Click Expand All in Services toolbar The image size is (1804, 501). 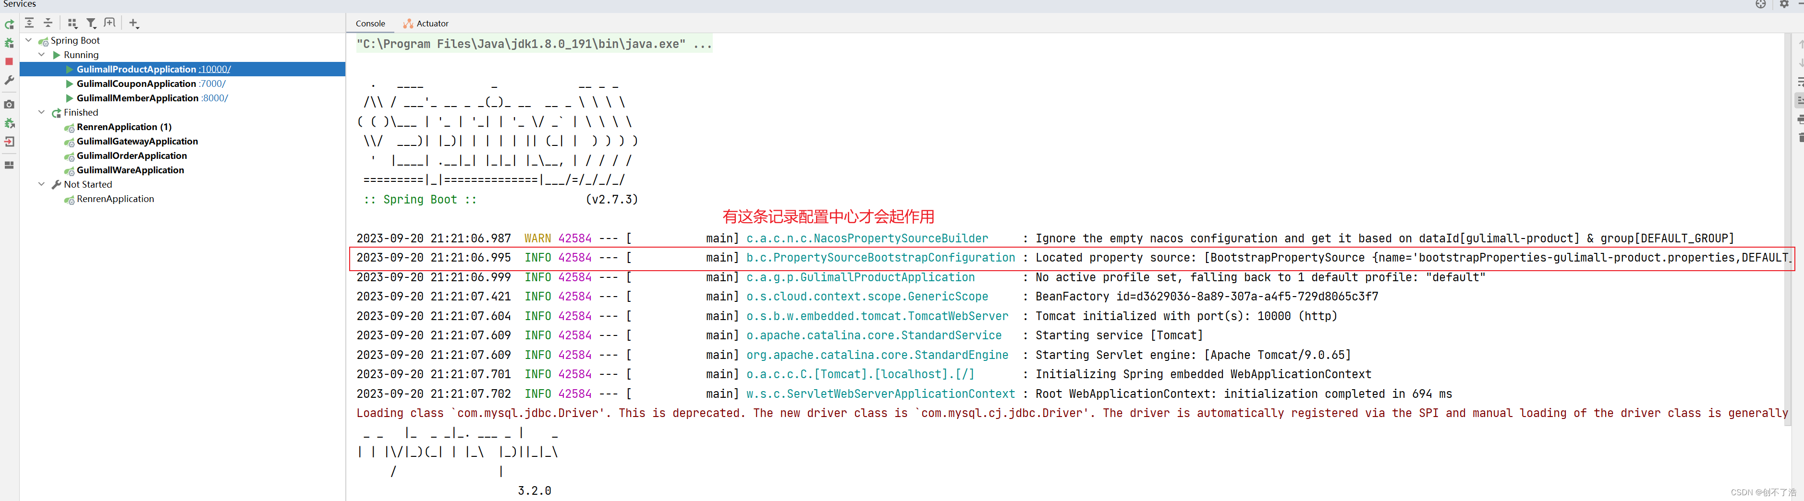(x=29, y=23)
